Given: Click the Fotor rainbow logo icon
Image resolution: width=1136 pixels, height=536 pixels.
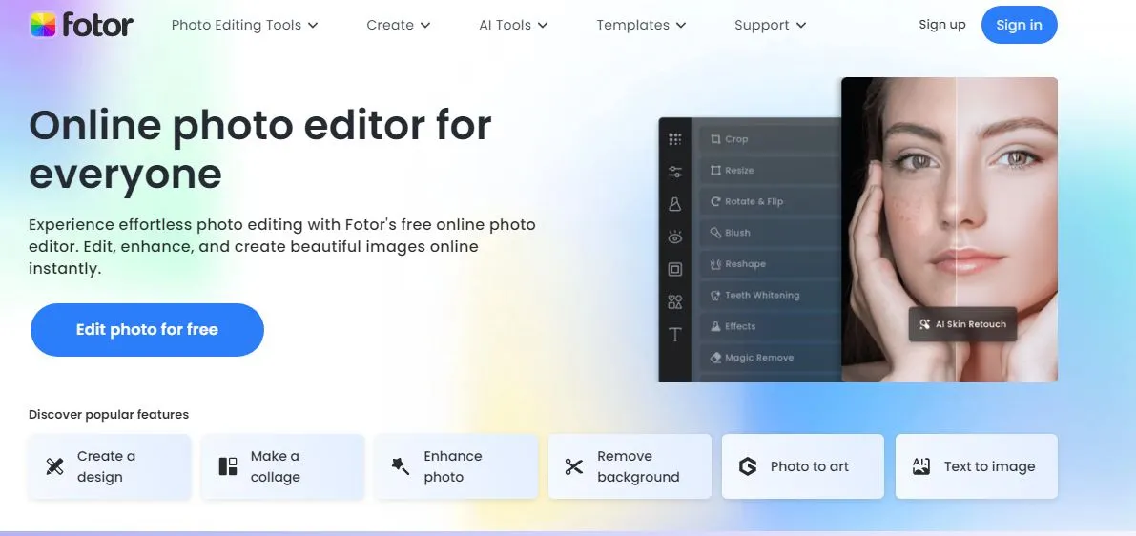Looking at the screenshot, I should [x=43, y=25].
